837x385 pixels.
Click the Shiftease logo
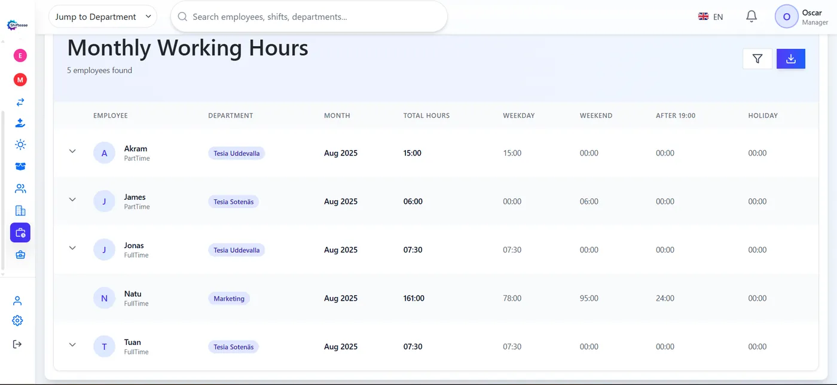pos(17,25)
